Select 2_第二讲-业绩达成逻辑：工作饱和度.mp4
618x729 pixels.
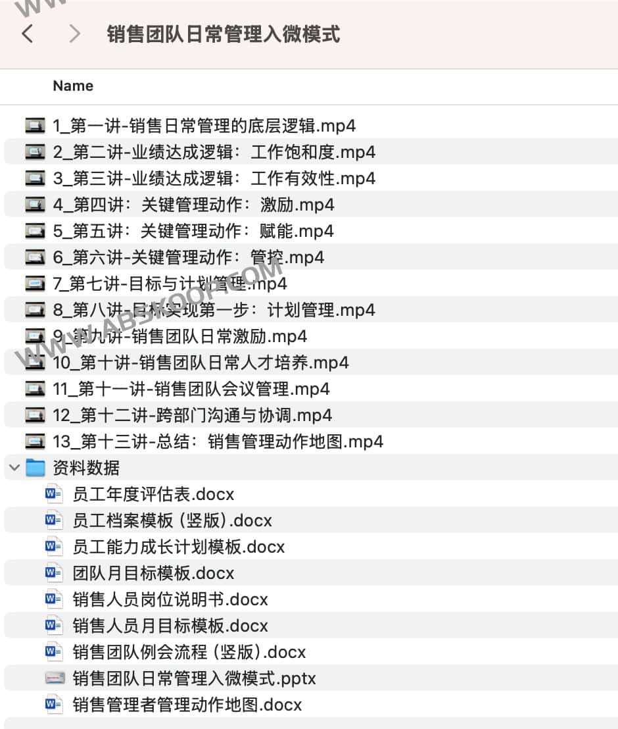point(214,152)
